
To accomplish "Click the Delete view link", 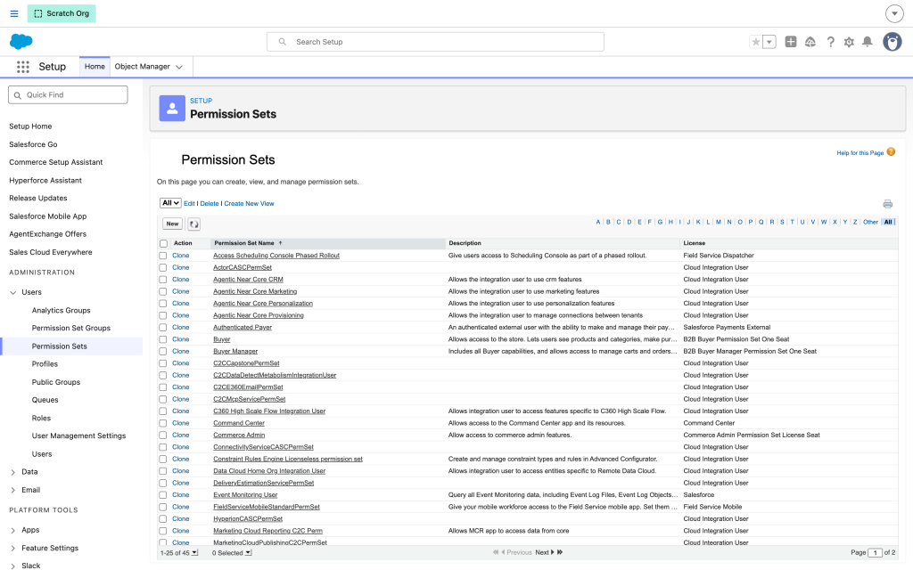I will tap(210, 204).
